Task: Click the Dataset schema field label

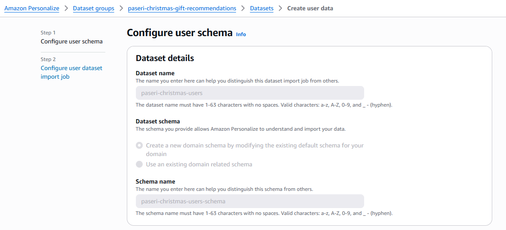Action: 158,121
